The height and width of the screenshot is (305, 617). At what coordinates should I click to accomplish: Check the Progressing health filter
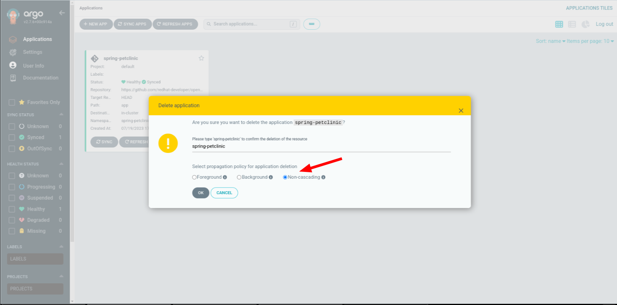pos(12,187)
